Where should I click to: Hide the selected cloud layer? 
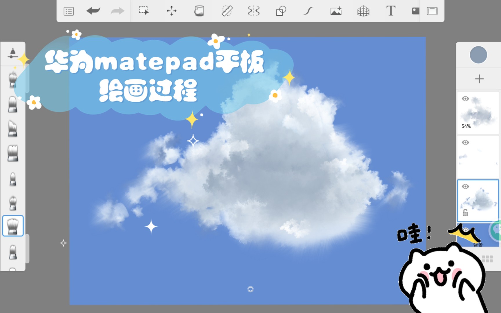tap(465, 186)
